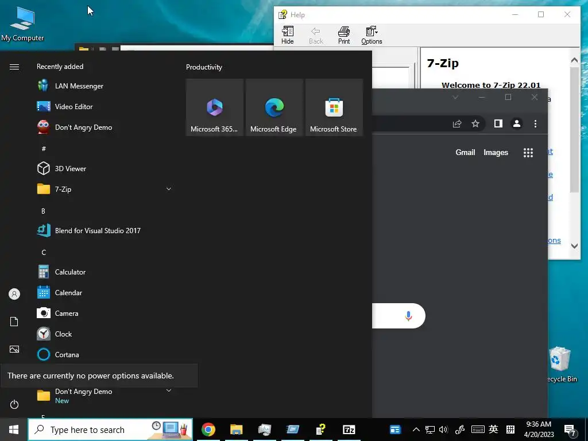Jump to letter C section header

(44, 253)
